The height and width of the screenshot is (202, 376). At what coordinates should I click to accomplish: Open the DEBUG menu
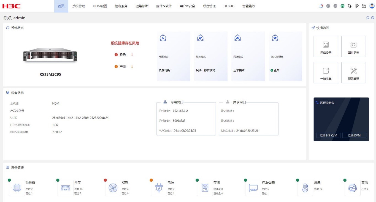(229, 6)
